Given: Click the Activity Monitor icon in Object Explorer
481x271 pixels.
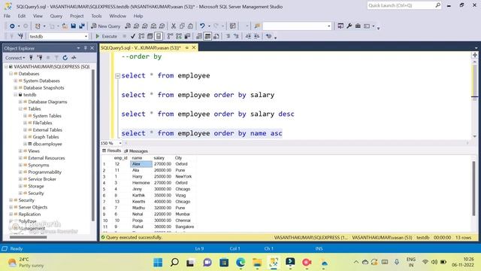Looking at the screenshot, I should [74, 57].
